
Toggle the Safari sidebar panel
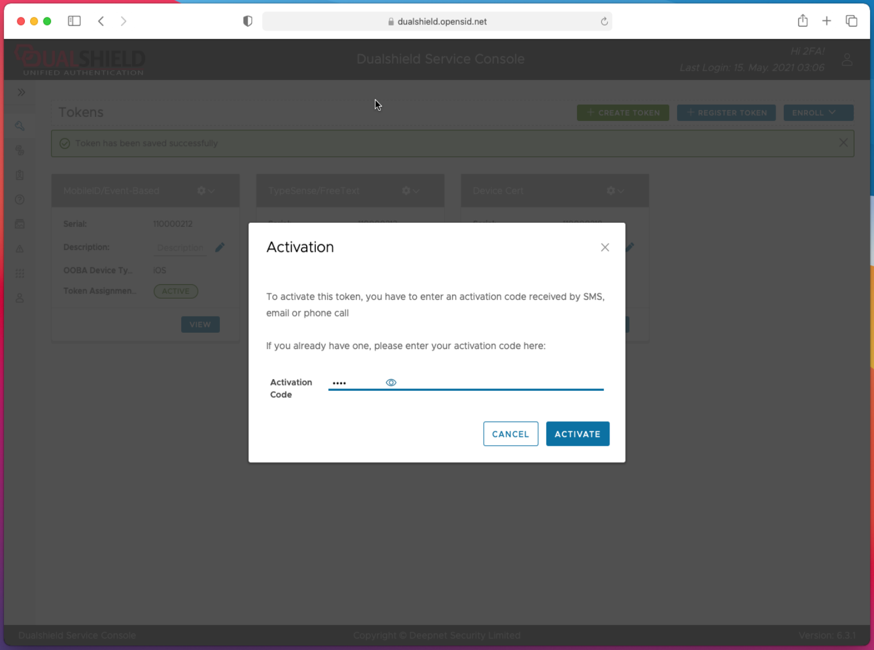[74, 21]
